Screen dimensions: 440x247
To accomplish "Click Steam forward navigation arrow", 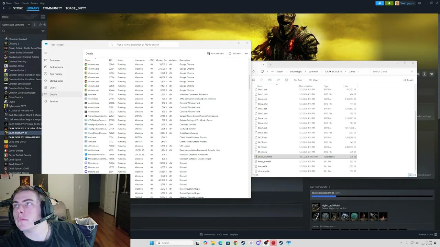I will [9, 8].
